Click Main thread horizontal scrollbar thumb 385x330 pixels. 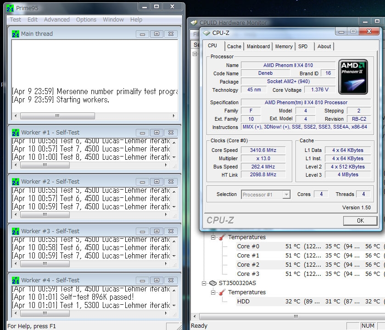pyautogui.click(x=57, y=116)
